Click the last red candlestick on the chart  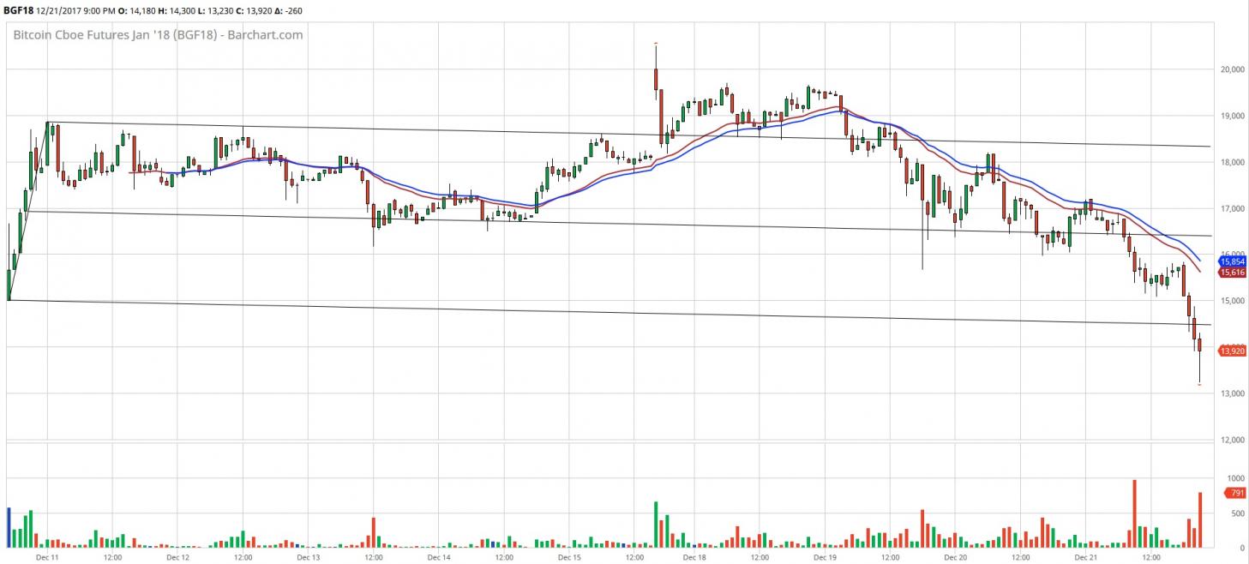1199,345
